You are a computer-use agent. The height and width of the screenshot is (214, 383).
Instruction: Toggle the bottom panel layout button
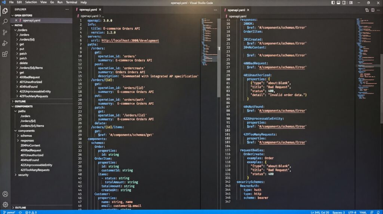[x=338, y=3]
